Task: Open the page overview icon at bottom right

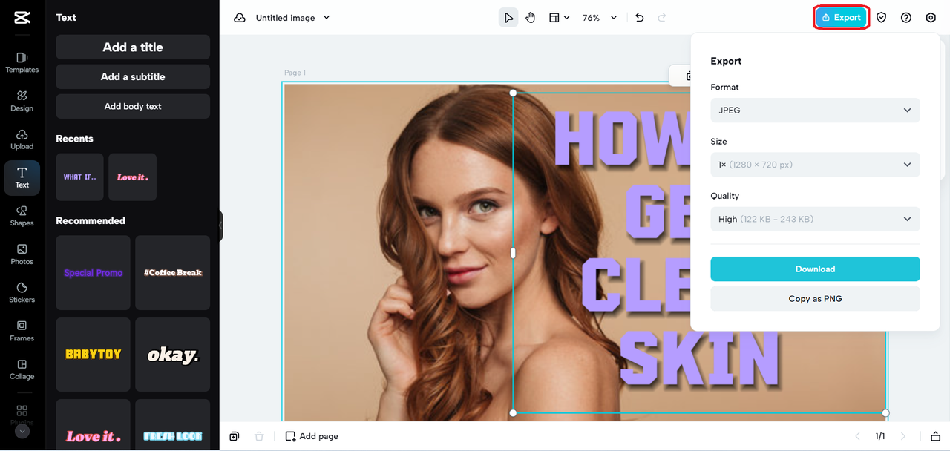Action: (x=935, y=436)
